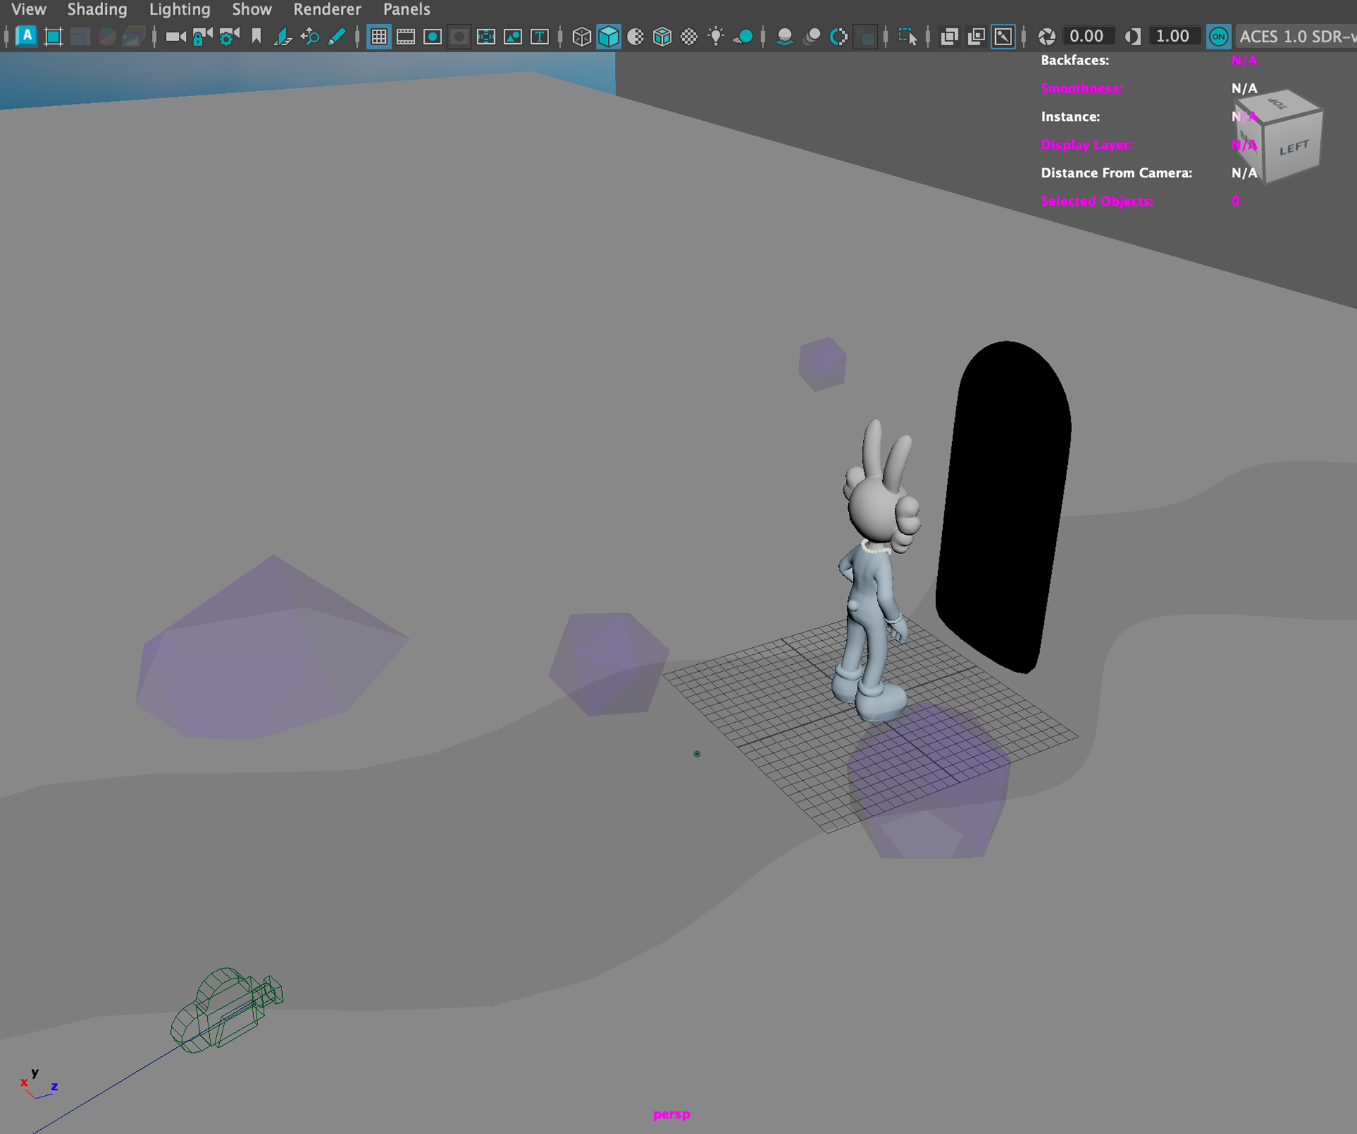
Task: Click the lock camera icon
Action: coord(201,37)
